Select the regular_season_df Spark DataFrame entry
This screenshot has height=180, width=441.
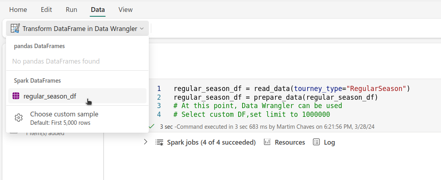[50, 96]
